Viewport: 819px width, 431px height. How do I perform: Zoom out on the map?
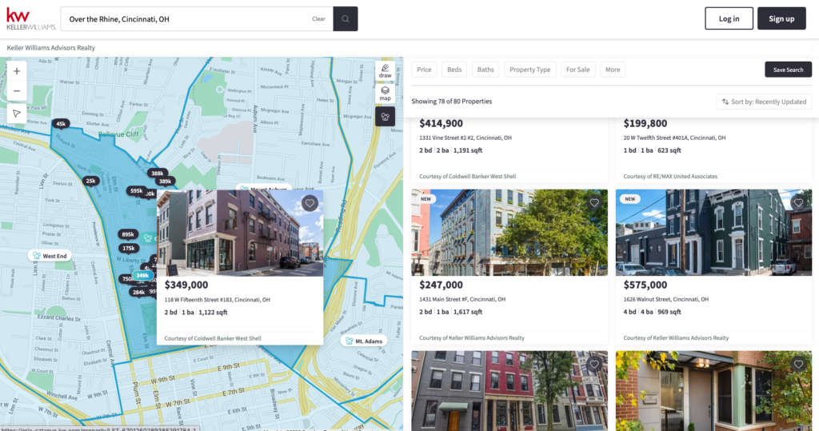16,91
